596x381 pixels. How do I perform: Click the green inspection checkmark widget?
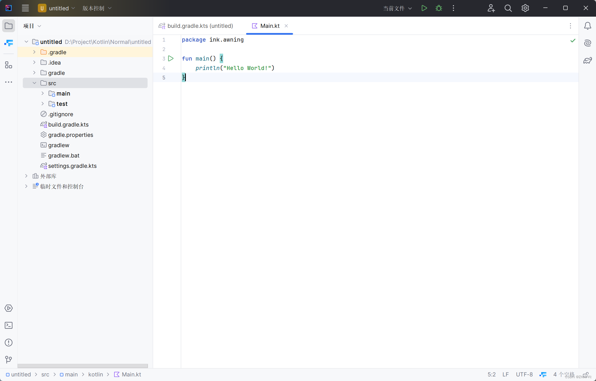[x=573, y=40]
